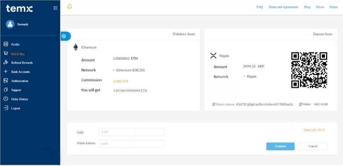Click the notification bell icon
Screen dimensions: 343x166
[69, 7]
